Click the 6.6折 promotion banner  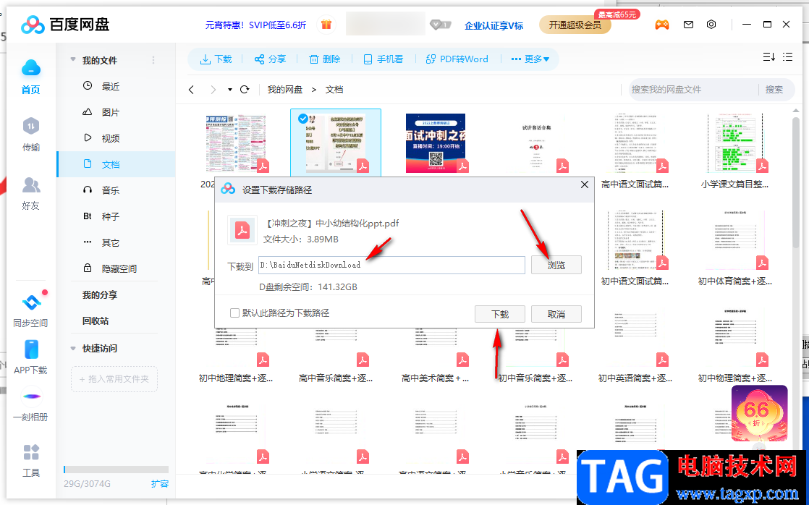click(759, 413)
